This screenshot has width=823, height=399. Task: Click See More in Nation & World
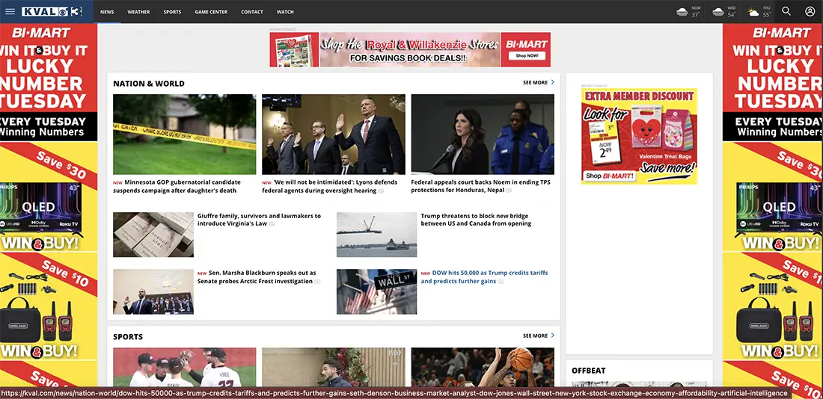click(539, 82)
